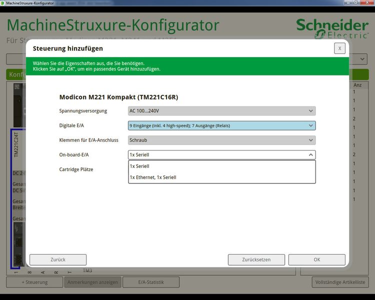This screenshot has height=300, width=375.
Task: Minimize the MachineStruxure-Konfigurator window
Action: tap(348, 2)
